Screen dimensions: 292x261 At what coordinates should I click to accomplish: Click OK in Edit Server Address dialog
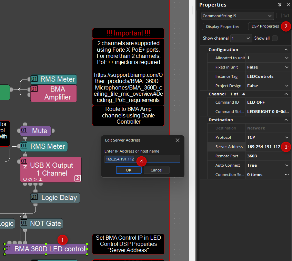click(129, 170)
